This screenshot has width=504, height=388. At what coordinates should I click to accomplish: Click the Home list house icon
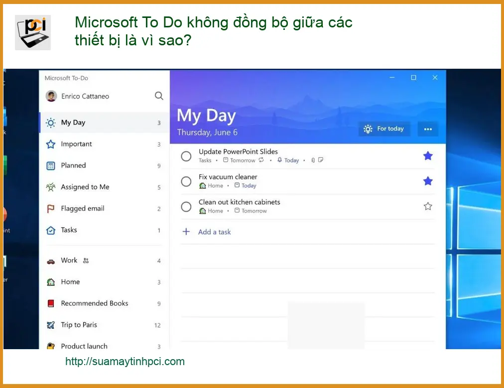coord(51,282)
